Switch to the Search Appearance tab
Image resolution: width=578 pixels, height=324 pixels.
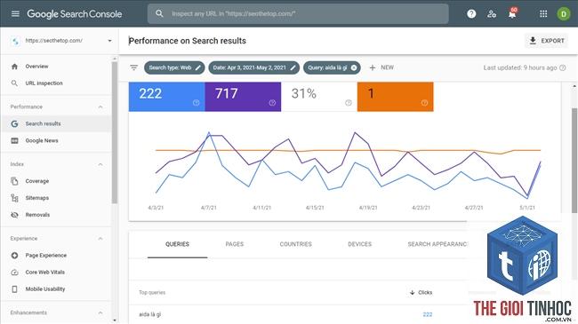pos(438,244)
